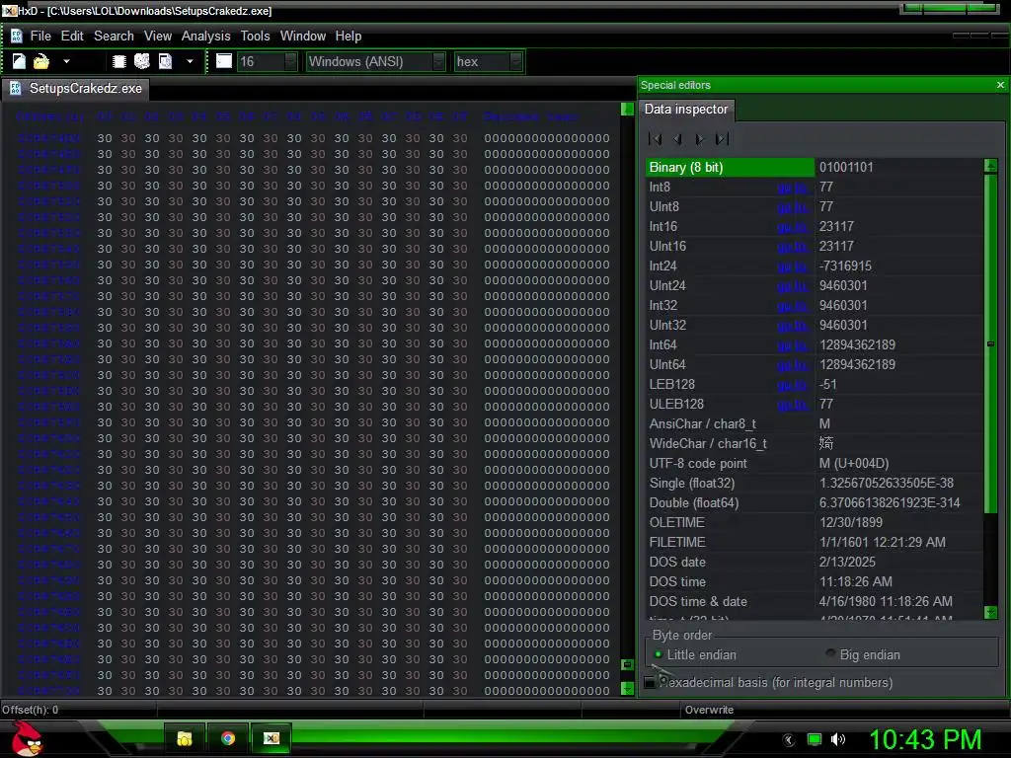This screenshot has height=758, width=1011.
Task: Jump to last byte in Data inspector
Action: click(x=722, y=138)
